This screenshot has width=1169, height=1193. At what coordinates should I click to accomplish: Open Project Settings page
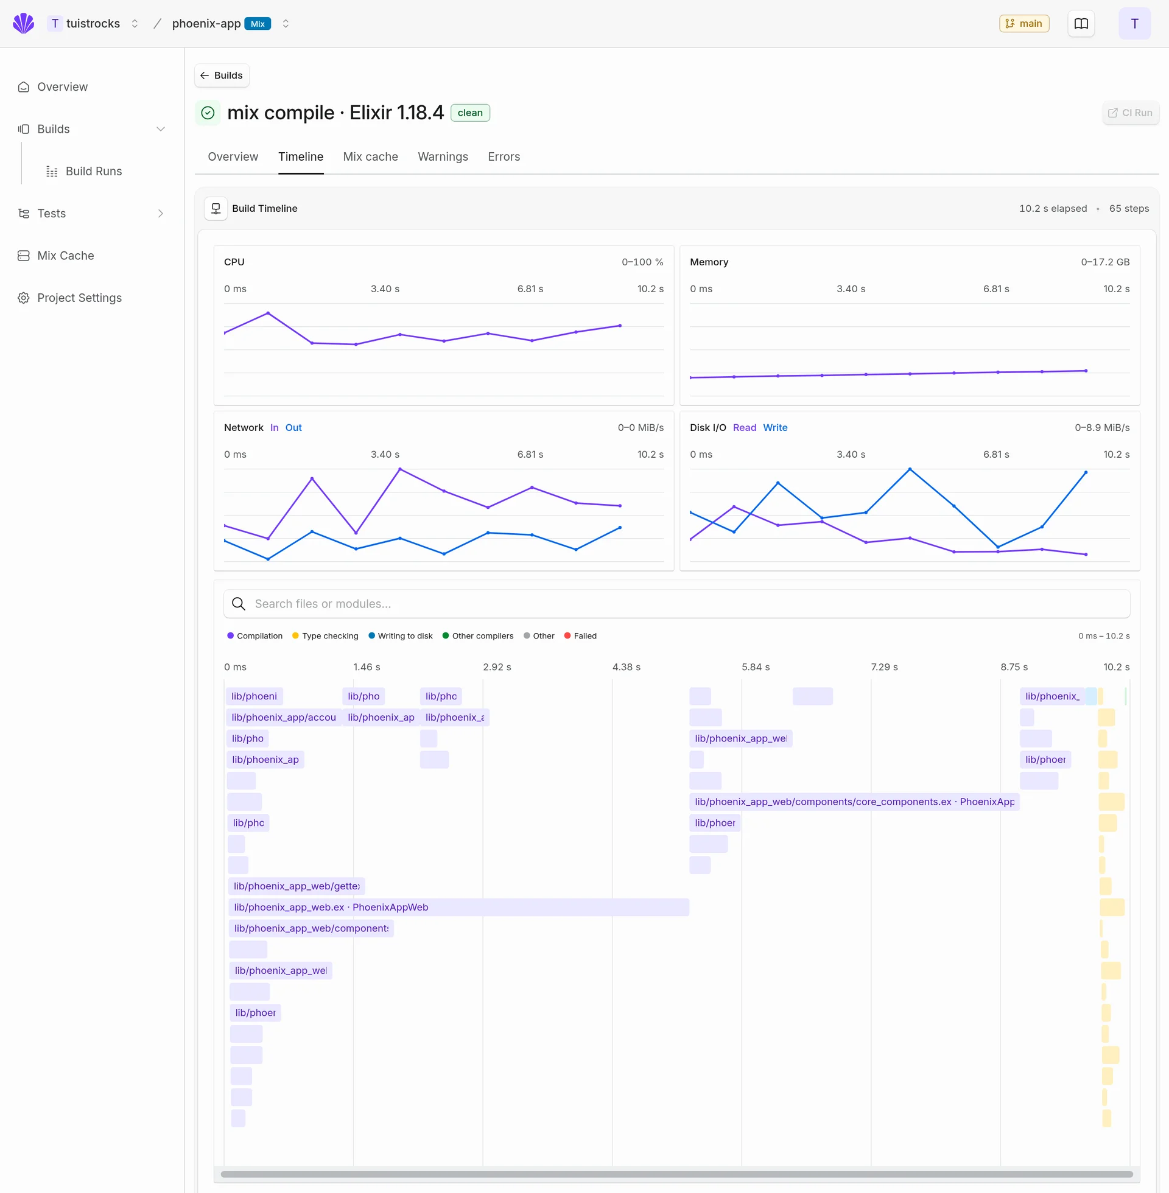coord(79,298)
